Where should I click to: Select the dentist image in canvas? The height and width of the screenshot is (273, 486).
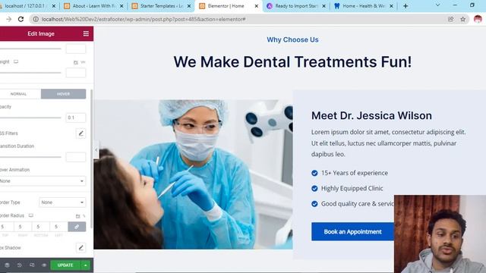pos(193,174)
